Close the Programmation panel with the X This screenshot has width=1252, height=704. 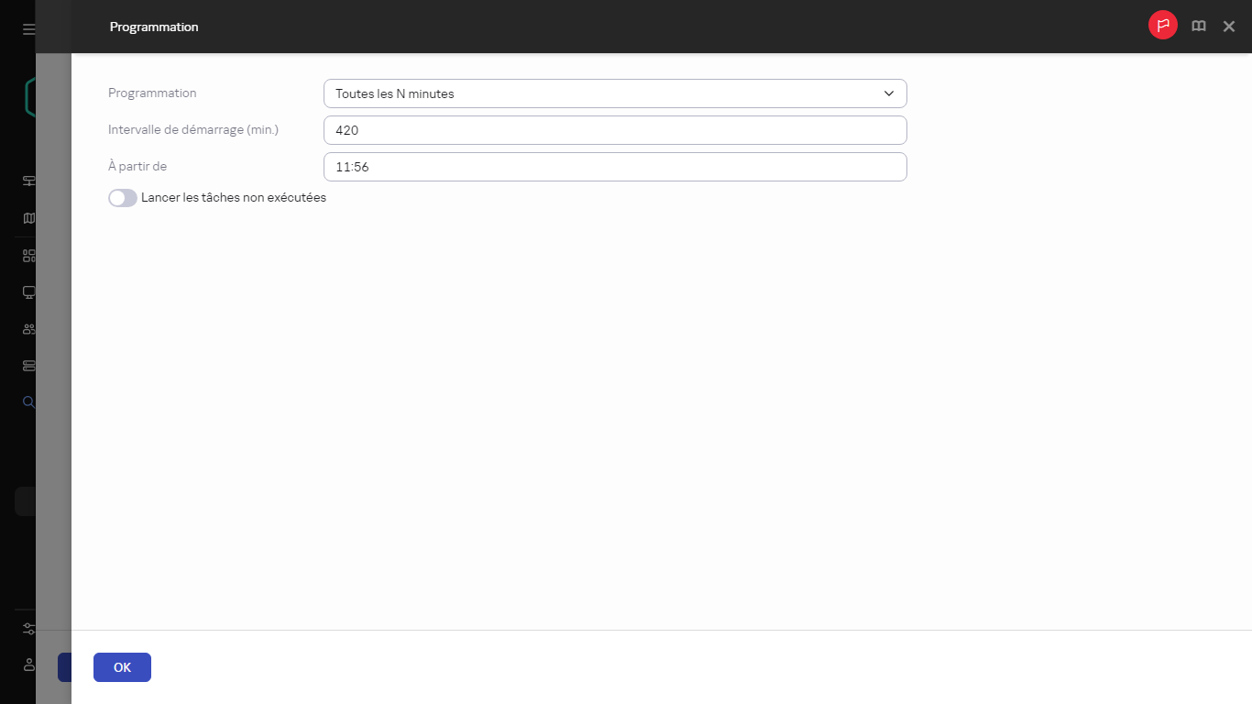[x=1229, y=27]
